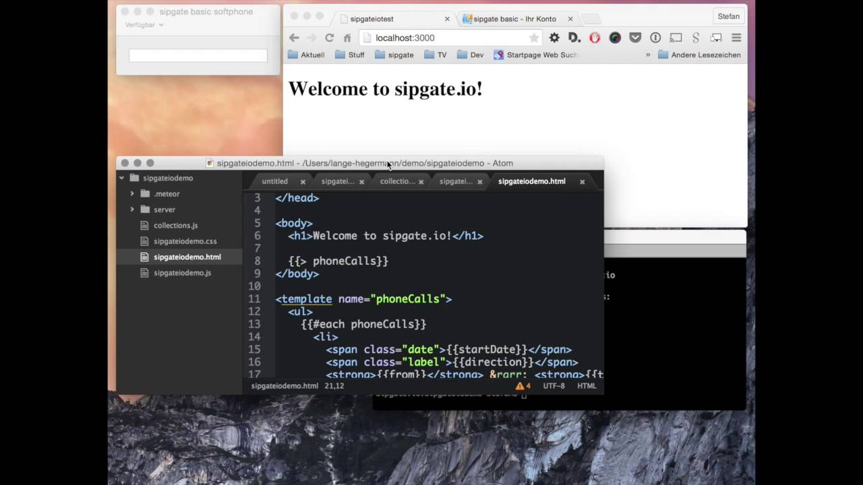Change the HTML grammar in status bar
863x485 pixels.
coord(587,386)
